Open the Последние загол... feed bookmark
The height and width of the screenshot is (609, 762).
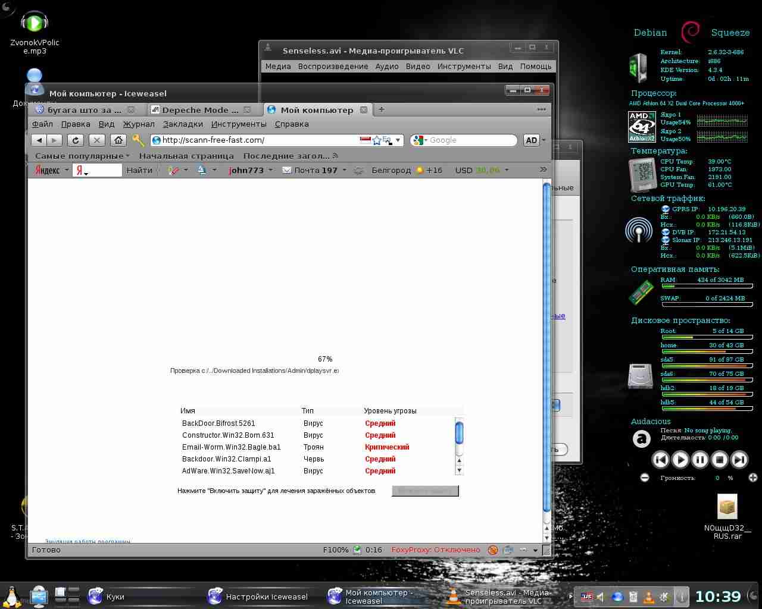tap(291, 156)
